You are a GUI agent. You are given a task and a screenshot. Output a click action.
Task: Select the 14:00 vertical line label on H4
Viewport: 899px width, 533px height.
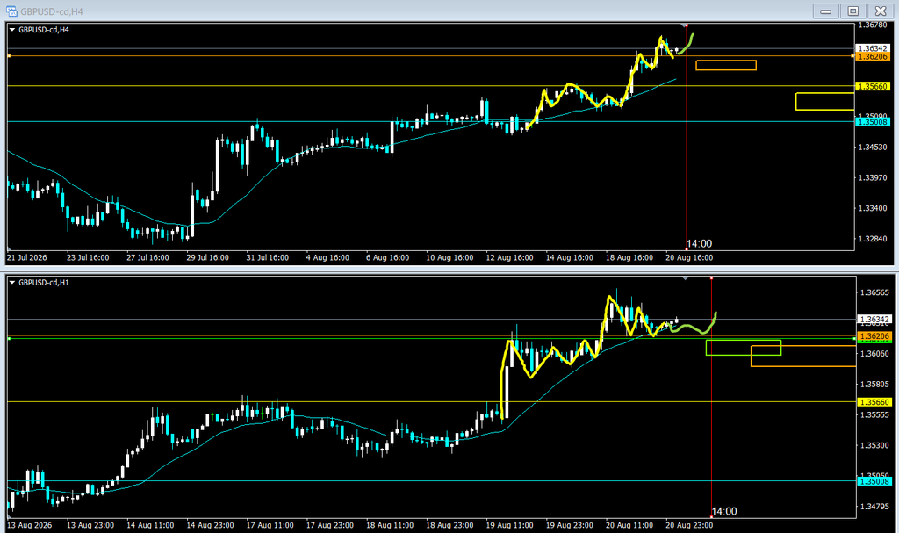pos(700,244)
